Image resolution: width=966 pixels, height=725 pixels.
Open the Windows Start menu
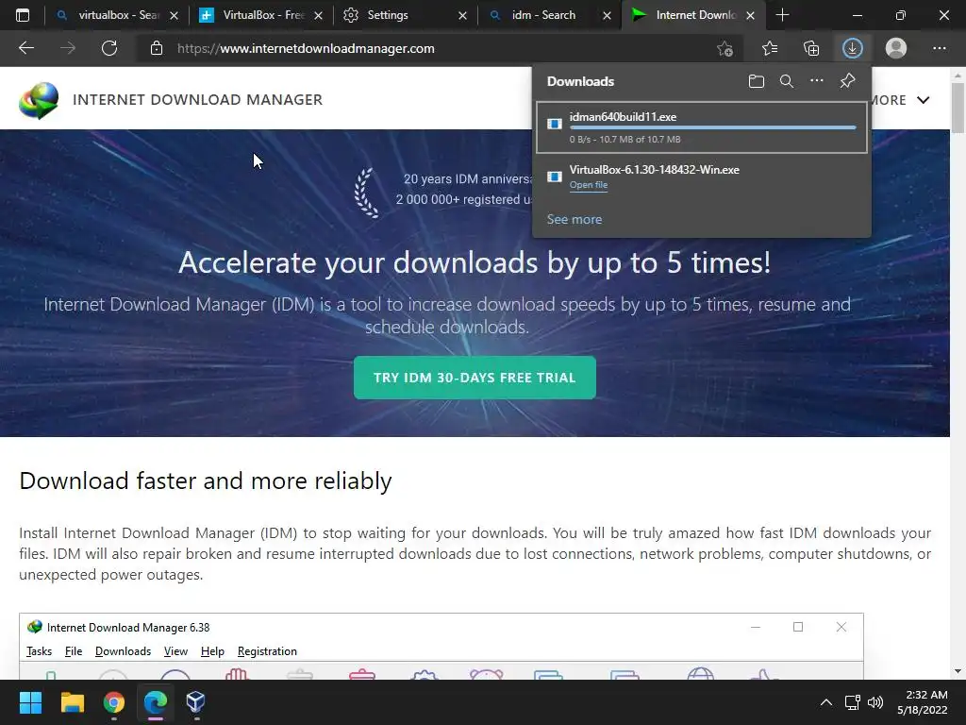(30, 702)
